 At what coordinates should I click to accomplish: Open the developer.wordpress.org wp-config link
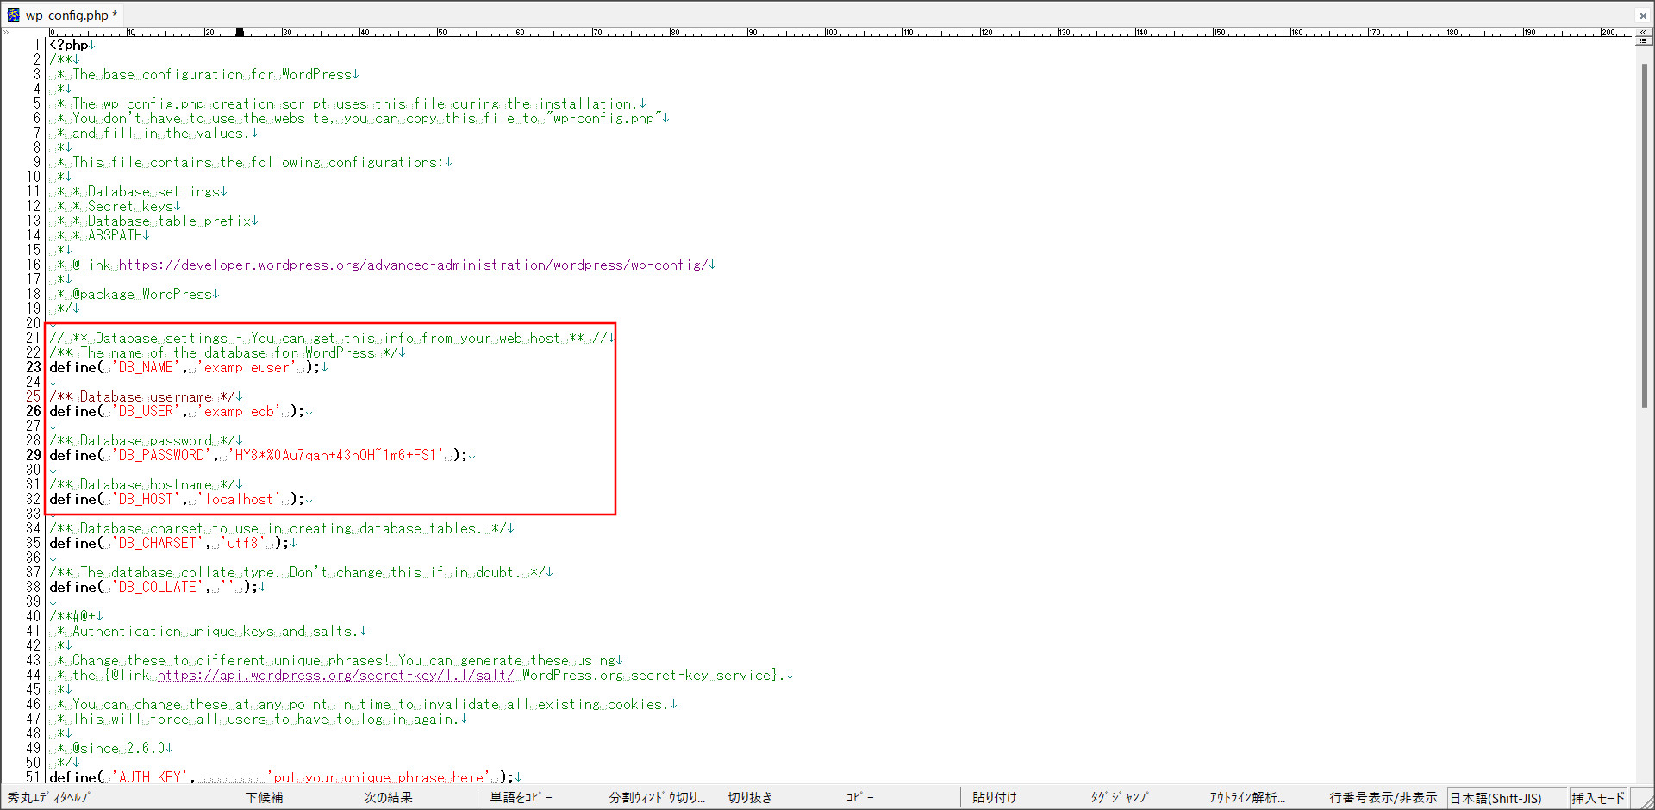[413, 265]
